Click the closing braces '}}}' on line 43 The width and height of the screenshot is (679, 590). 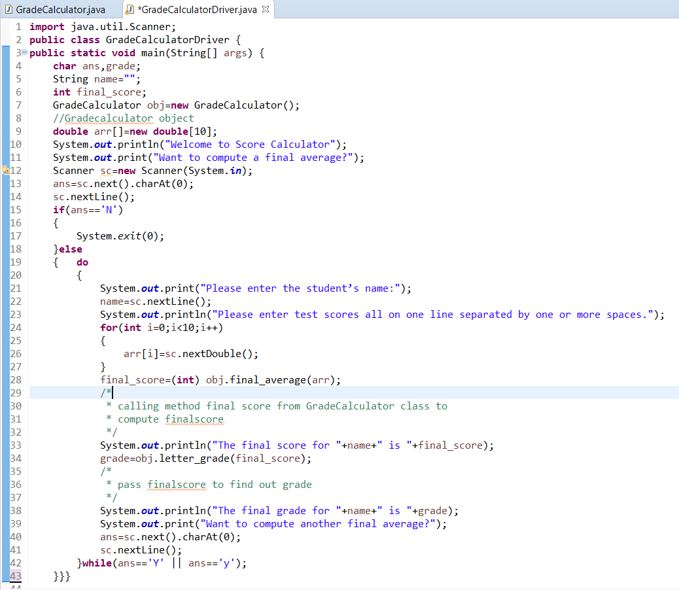tap(61, 576)
